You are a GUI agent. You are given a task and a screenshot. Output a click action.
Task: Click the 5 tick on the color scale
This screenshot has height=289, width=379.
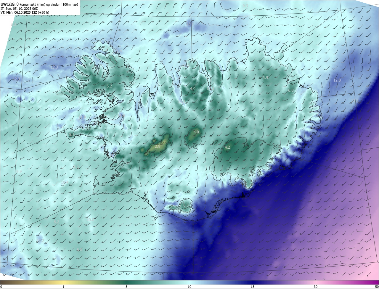(x=126, y=287)
